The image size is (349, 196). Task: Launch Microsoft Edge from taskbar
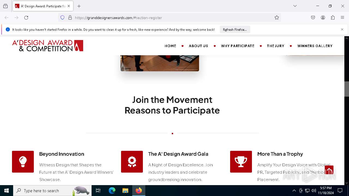[112, 191]
